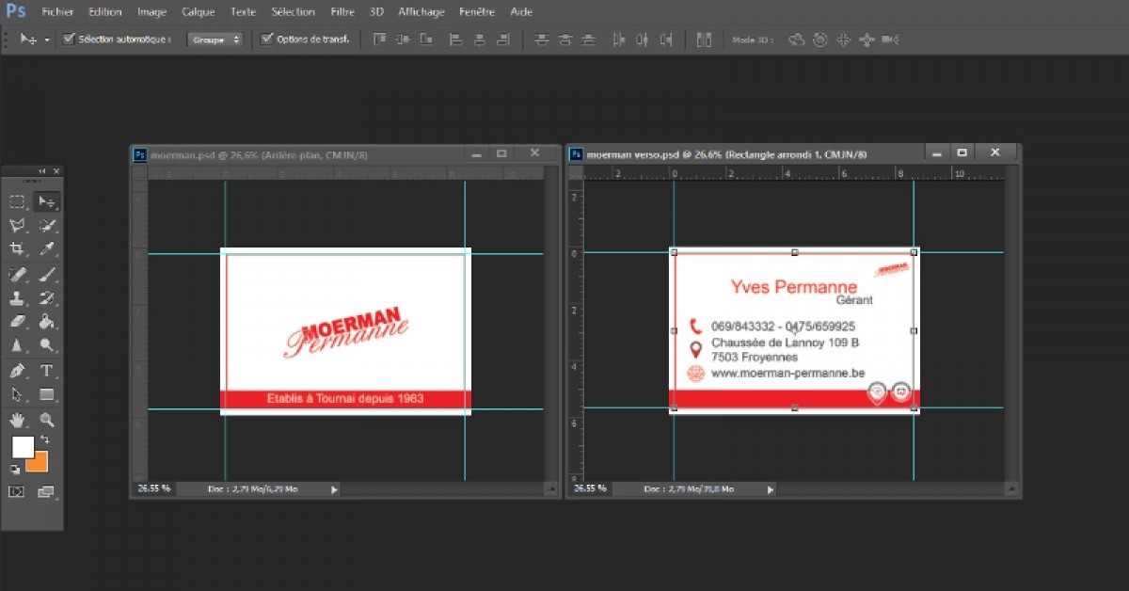Toggle the Options de transf. checkbox
This screenshot has width=1129, height=591.
click(x=267, y=40)
